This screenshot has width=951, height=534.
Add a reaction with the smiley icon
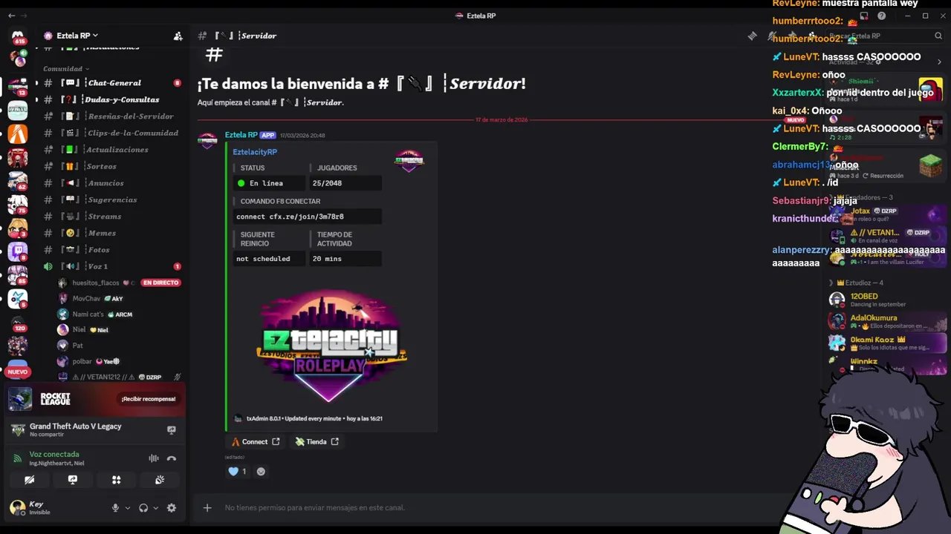pyautogui.click(x=261, y=471)
